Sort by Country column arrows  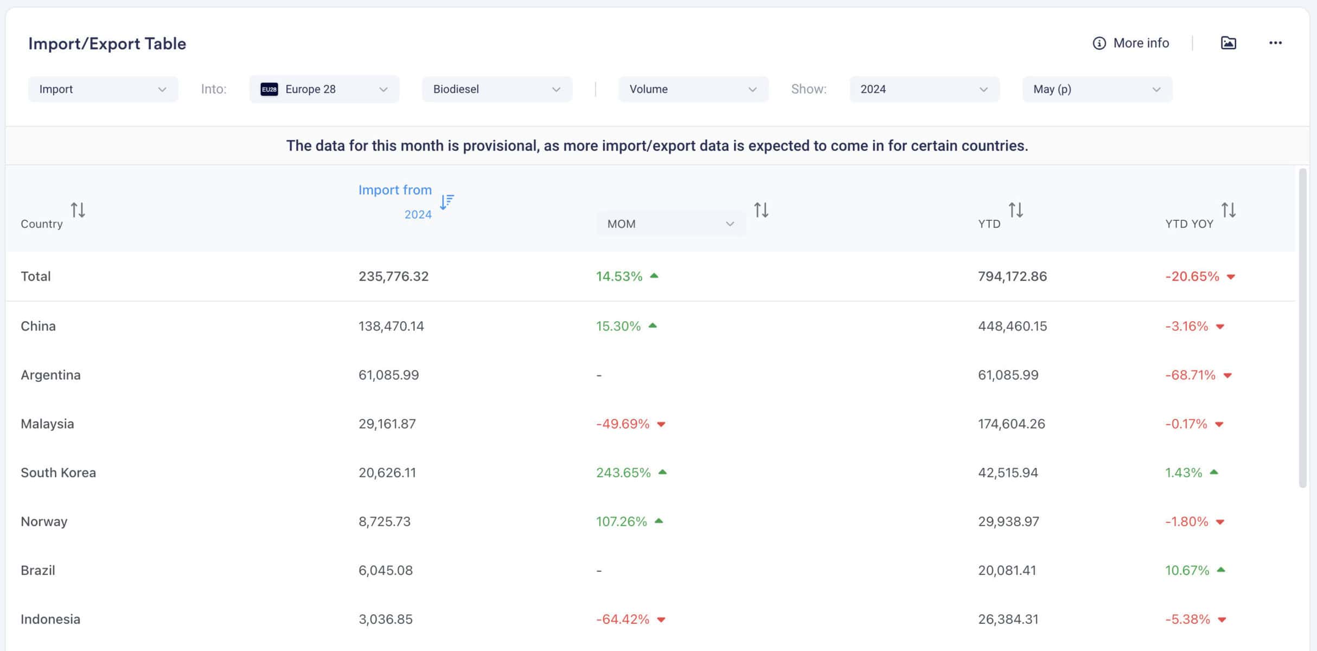[x=78, y=210]
